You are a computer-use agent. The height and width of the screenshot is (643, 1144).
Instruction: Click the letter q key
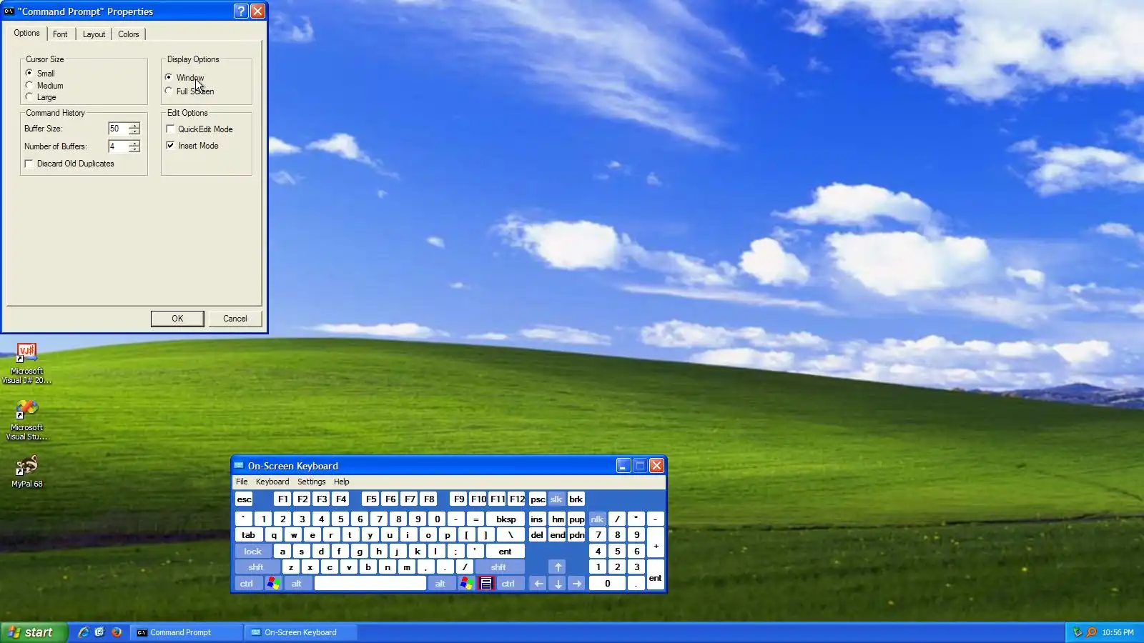(x=274, y=535)
